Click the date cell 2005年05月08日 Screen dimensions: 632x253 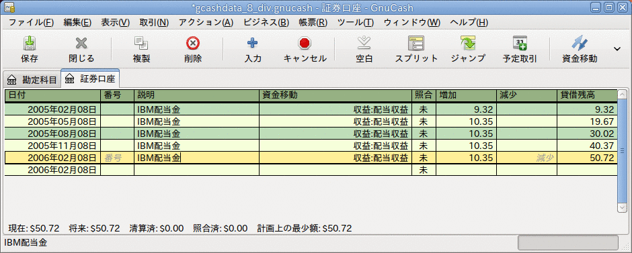click(x=53, y=121)
